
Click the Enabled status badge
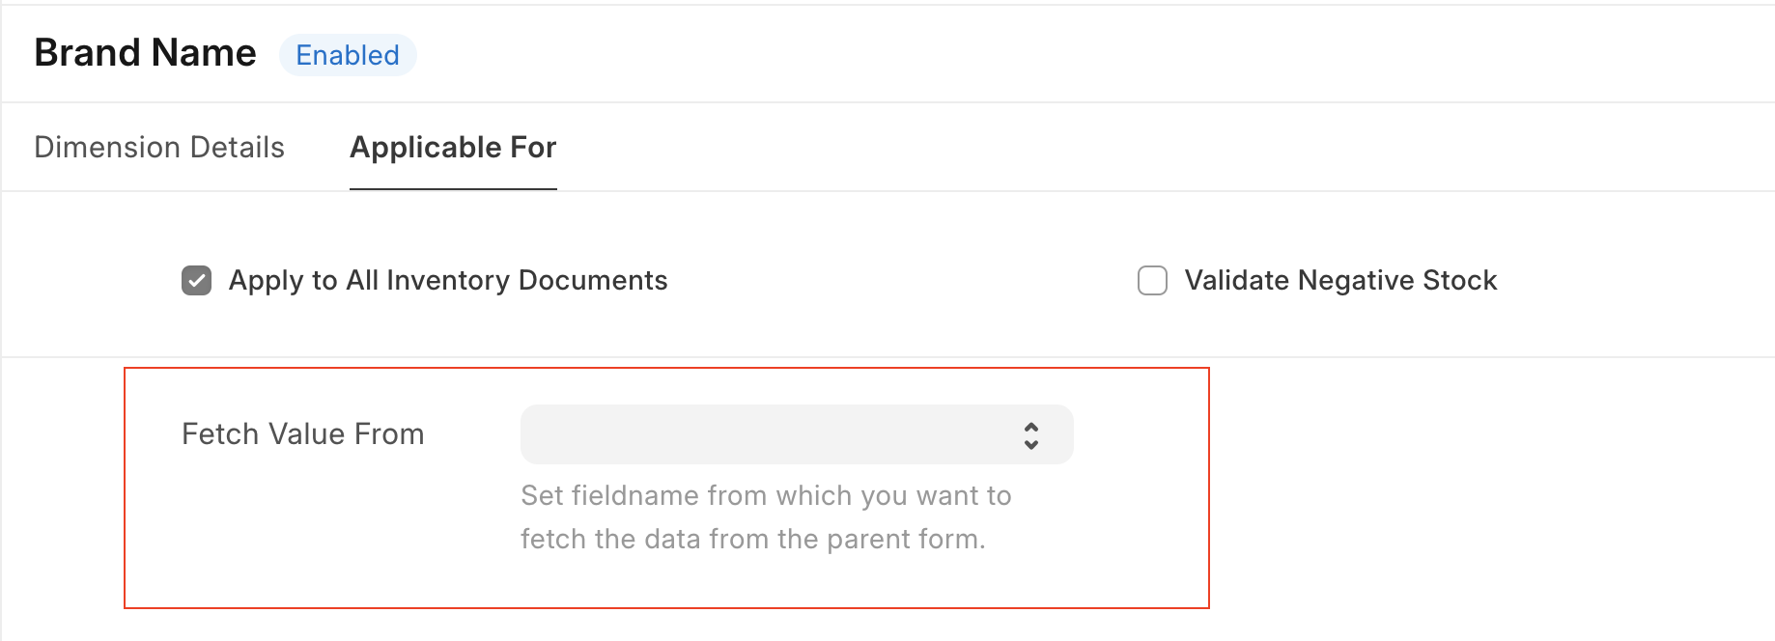click(348, 55)
